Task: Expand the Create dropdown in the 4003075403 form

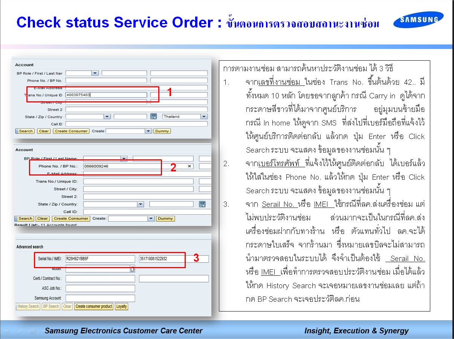Action: [x=148, y=131]
